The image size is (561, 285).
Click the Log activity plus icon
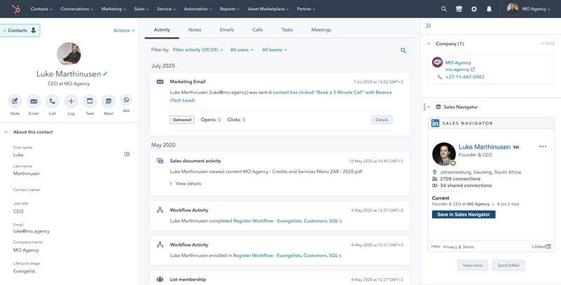pos(71,102)
